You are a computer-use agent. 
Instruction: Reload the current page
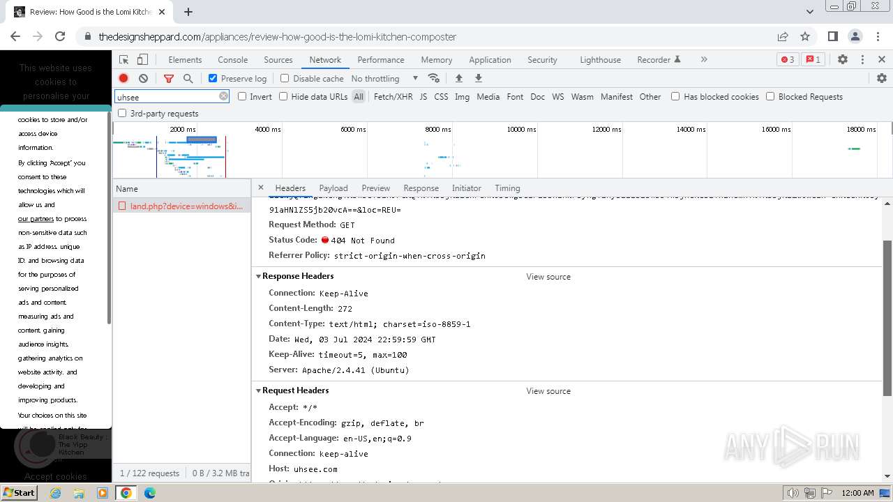pos(60,36)
